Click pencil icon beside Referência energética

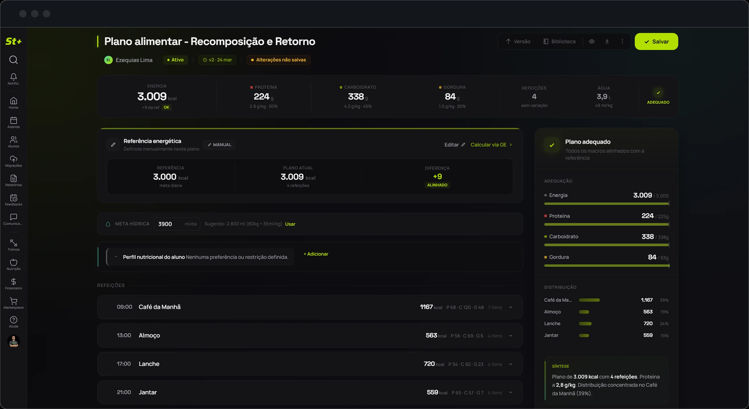coord(113,144)
